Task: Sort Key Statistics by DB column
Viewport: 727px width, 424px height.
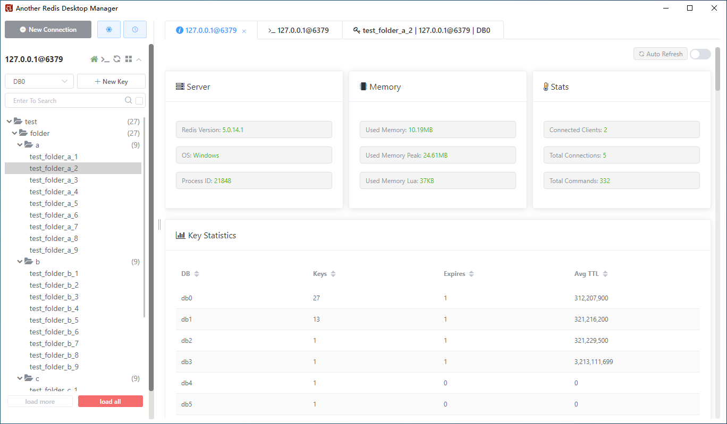Action: point(196,274)
